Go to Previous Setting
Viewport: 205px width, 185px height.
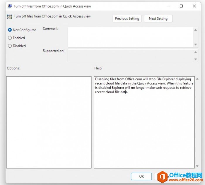pyautogui.click(x=127, y=18)
